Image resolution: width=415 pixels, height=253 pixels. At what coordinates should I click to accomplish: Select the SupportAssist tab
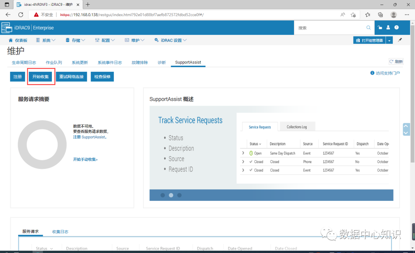188,63
